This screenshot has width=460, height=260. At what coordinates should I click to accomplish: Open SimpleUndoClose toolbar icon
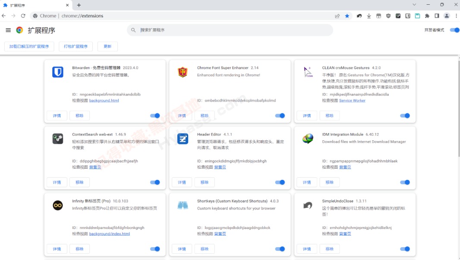359,16
